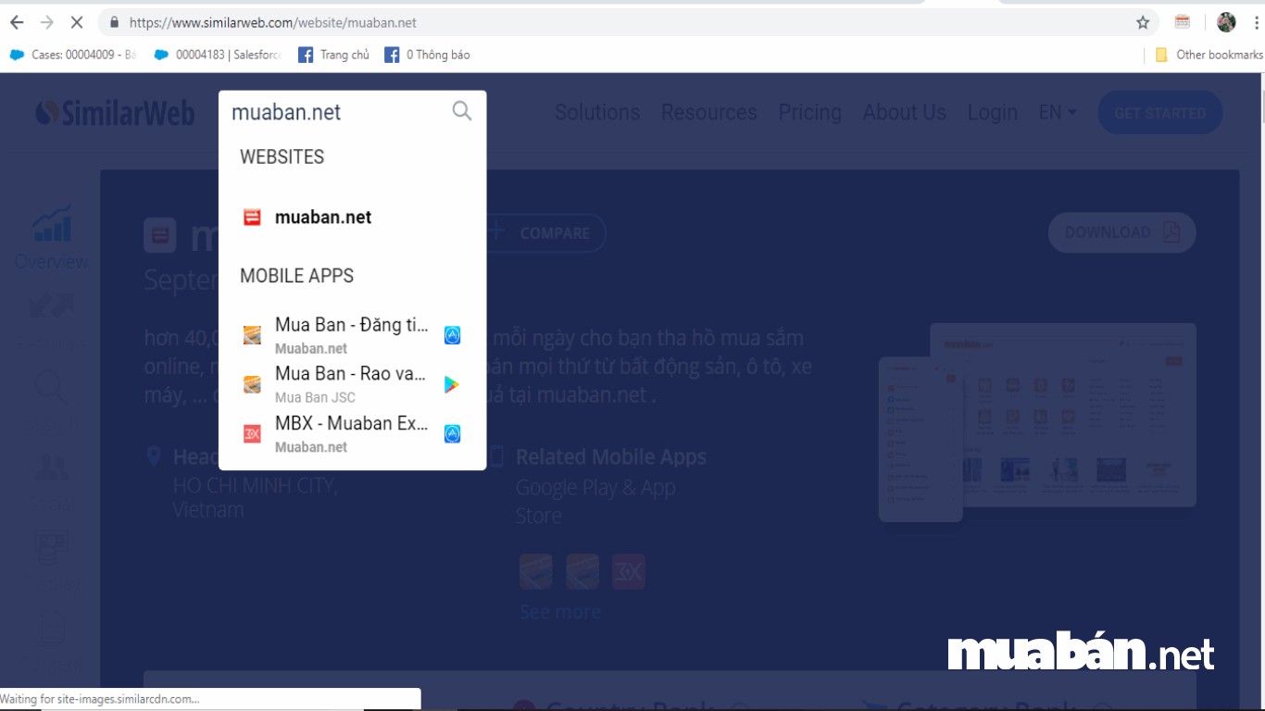This screenshot has height=711, width=1265.
Task: Click third related mobile app icon
Action: coord(629,572)
